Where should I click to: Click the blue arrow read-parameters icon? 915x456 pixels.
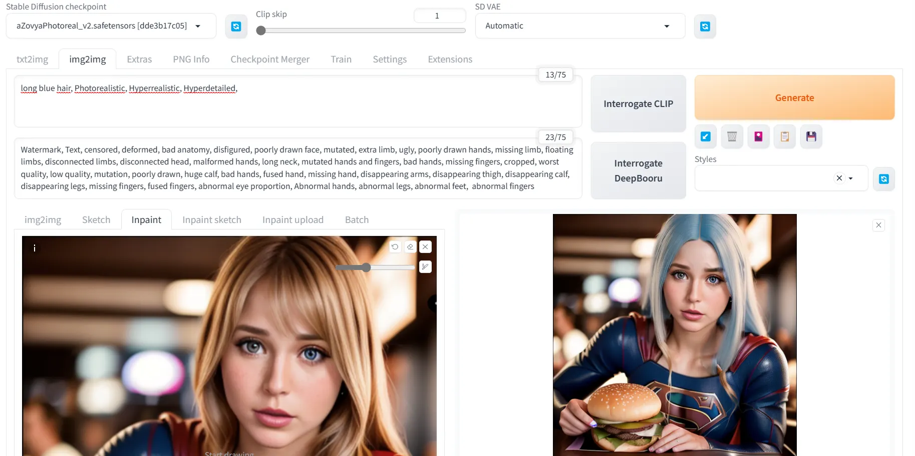pos(705,136)
